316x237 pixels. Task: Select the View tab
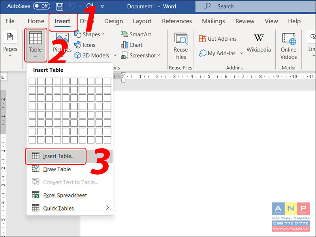[x=271, y=21]
